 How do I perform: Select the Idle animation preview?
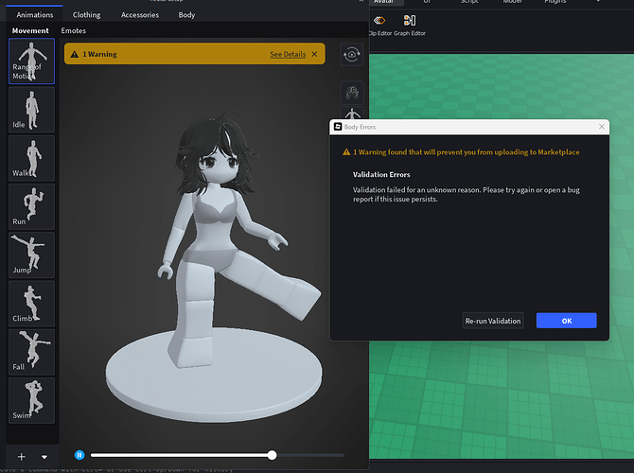(31, 110)
